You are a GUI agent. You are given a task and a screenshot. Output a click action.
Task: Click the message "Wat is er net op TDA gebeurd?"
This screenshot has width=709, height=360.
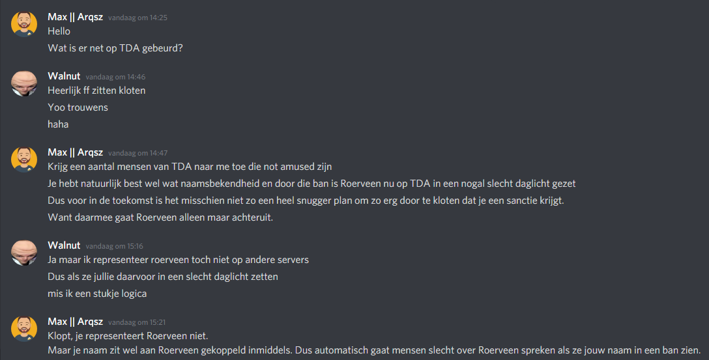115,48
